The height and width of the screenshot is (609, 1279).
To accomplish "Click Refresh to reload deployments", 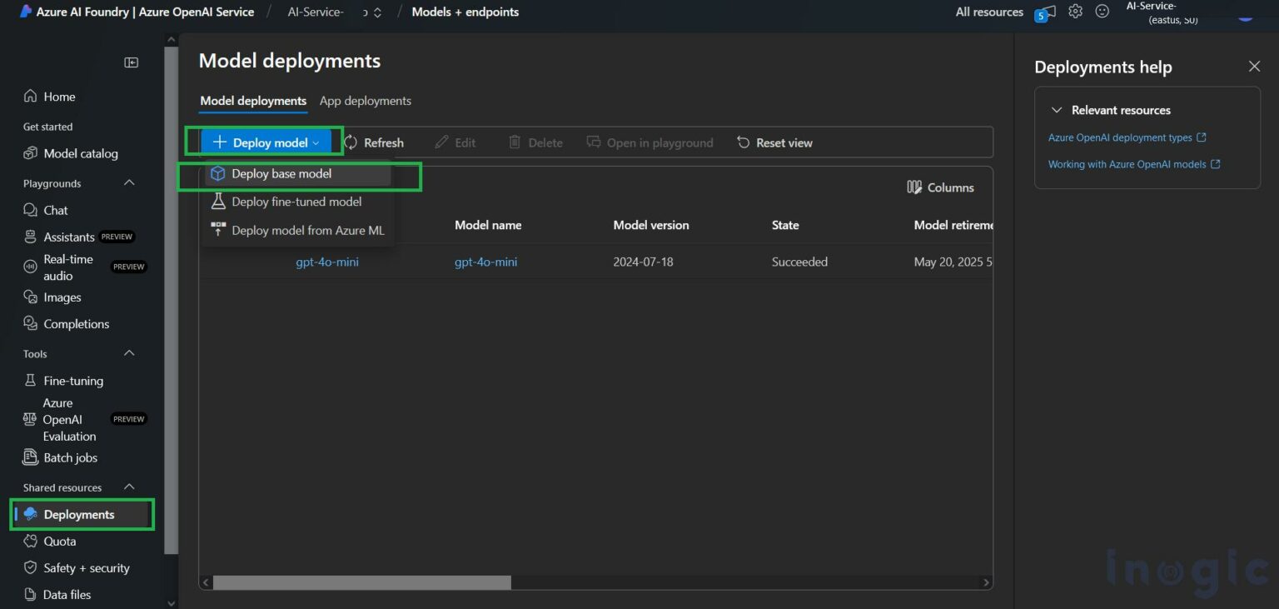I will (x=375, y=142).
